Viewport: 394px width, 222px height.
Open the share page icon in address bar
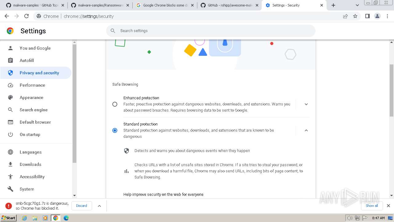tap(345, 16)
